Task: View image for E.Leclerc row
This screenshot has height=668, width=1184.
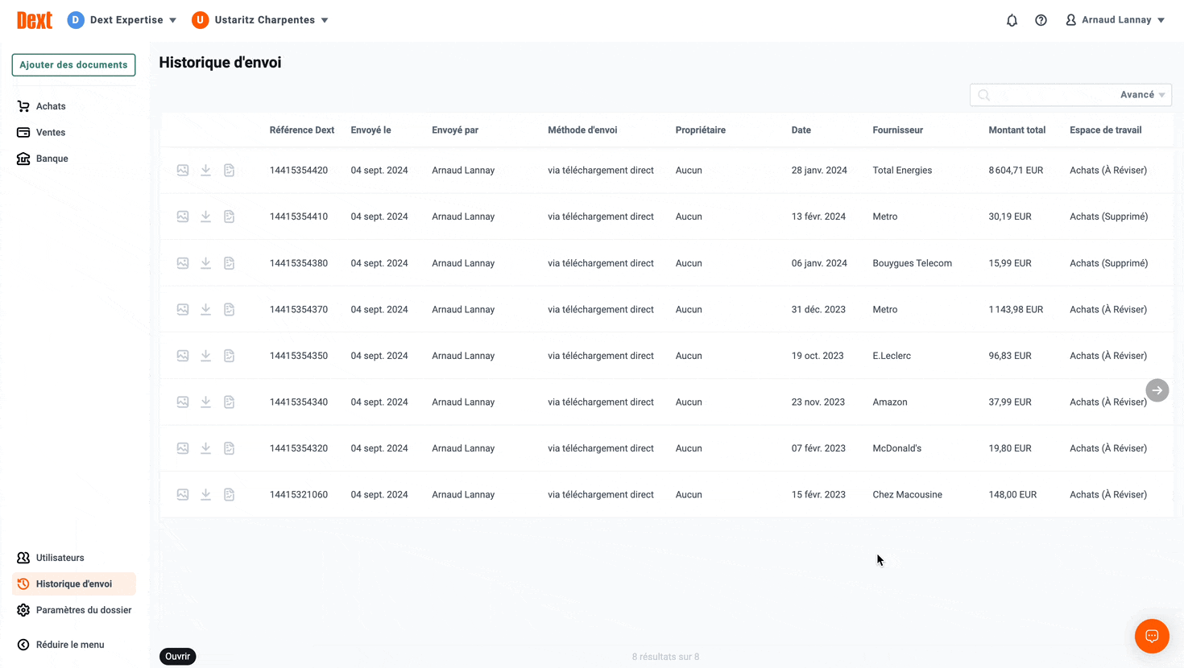Action: pyautogui.click(x=183, y=356)
